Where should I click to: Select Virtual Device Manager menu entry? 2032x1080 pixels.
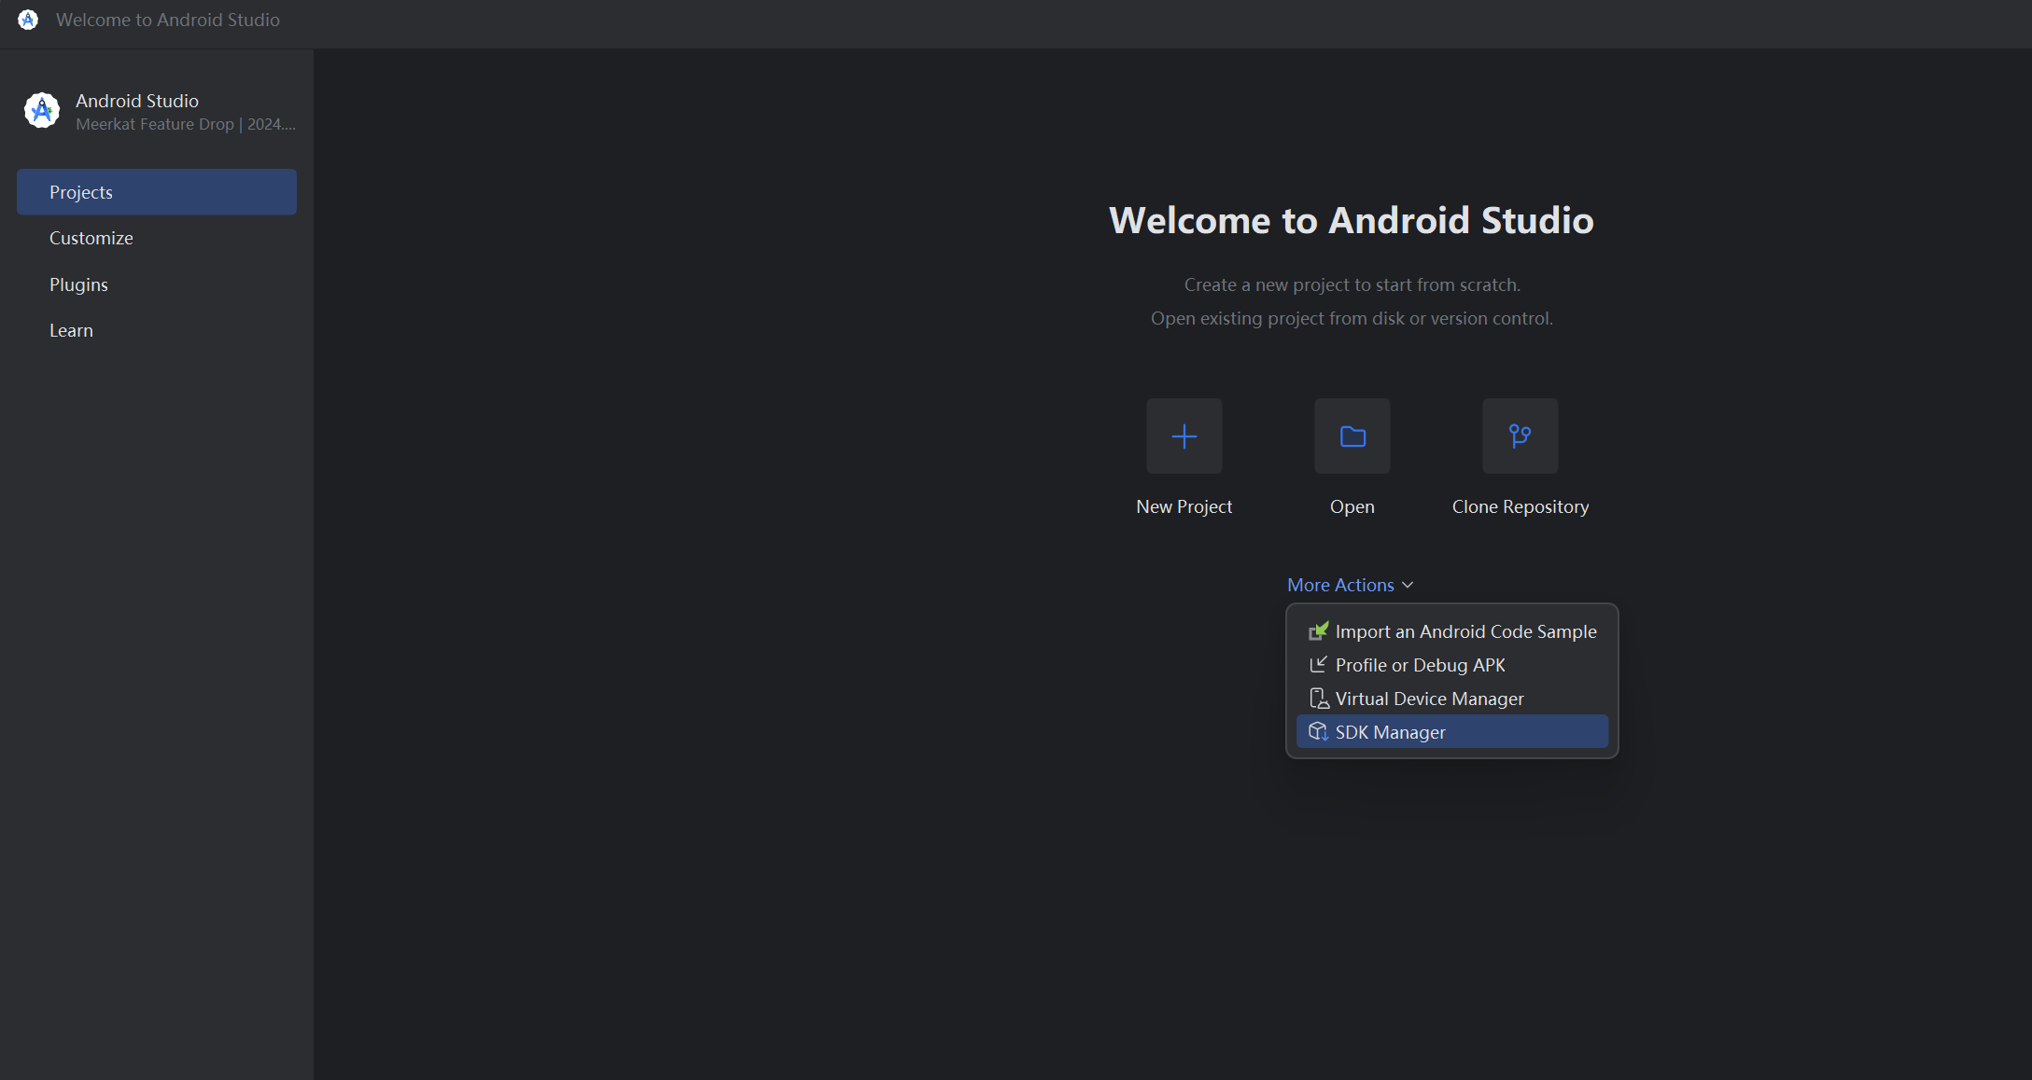(x=1429, y=699)
